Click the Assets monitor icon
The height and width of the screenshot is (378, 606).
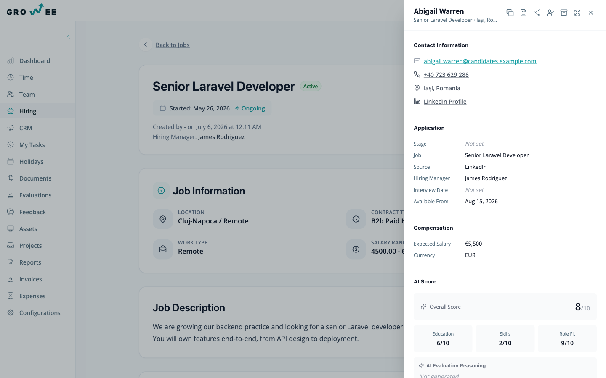[11, 228]
